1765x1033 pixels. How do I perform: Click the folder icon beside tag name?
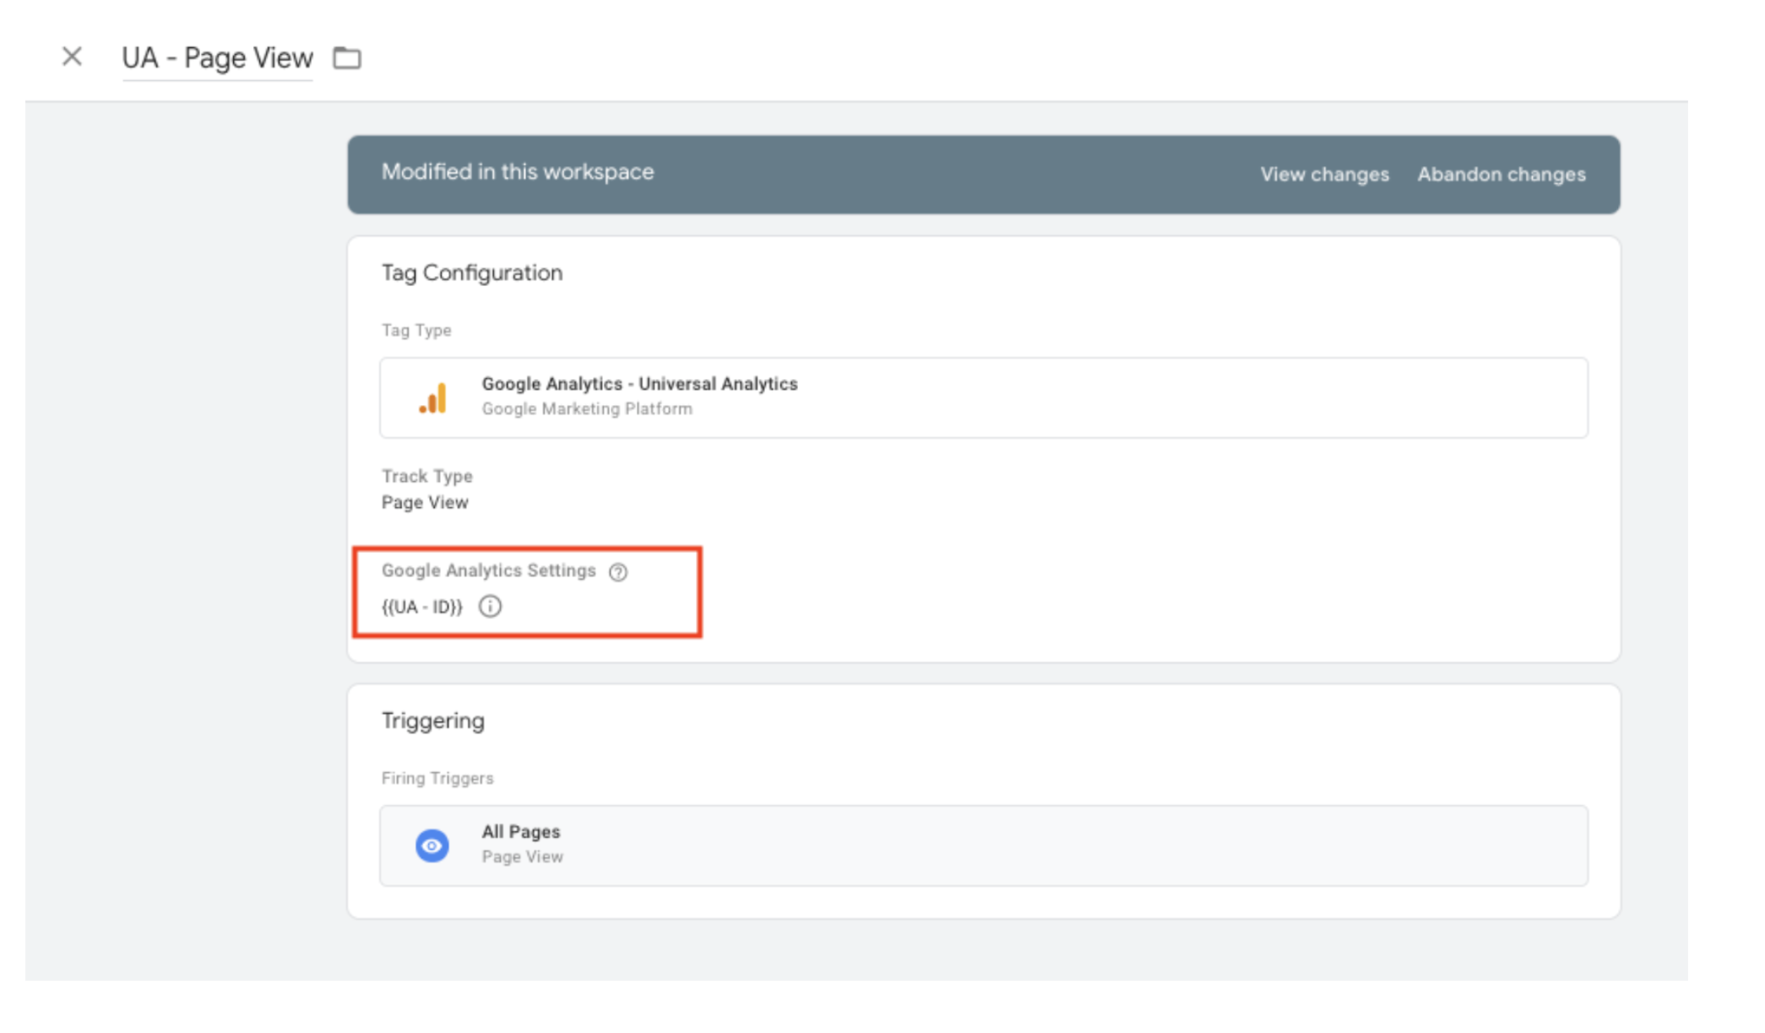point(346,58)
